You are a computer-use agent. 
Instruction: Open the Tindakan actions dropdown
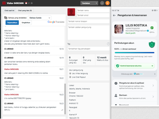[x=89, y=3]
